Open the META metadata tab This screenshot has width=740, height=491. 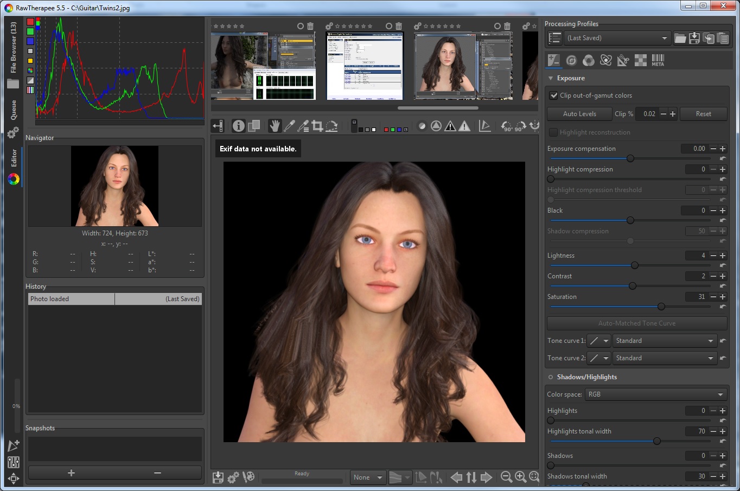pos(658,60)
